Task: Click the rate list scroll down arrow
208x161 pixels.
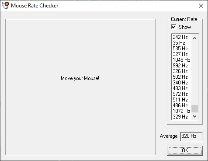Action: pyautogui.click(x=195, y=116)
